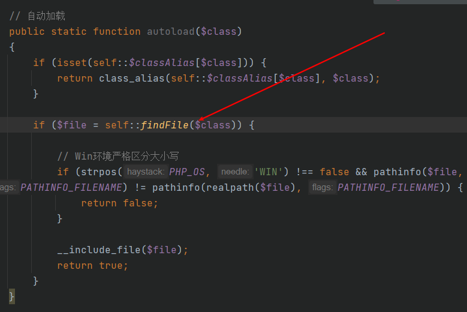Click the '// Win环境严格区分大小写' comment
Screen dimensions: 467x312
118,156
